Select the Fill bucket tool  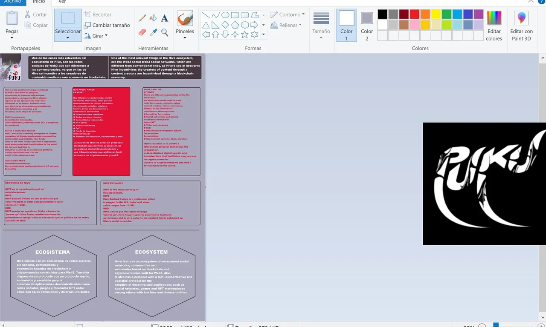(x=154, y=18)
